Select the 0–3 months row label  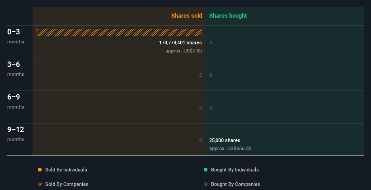coord(16,36)
